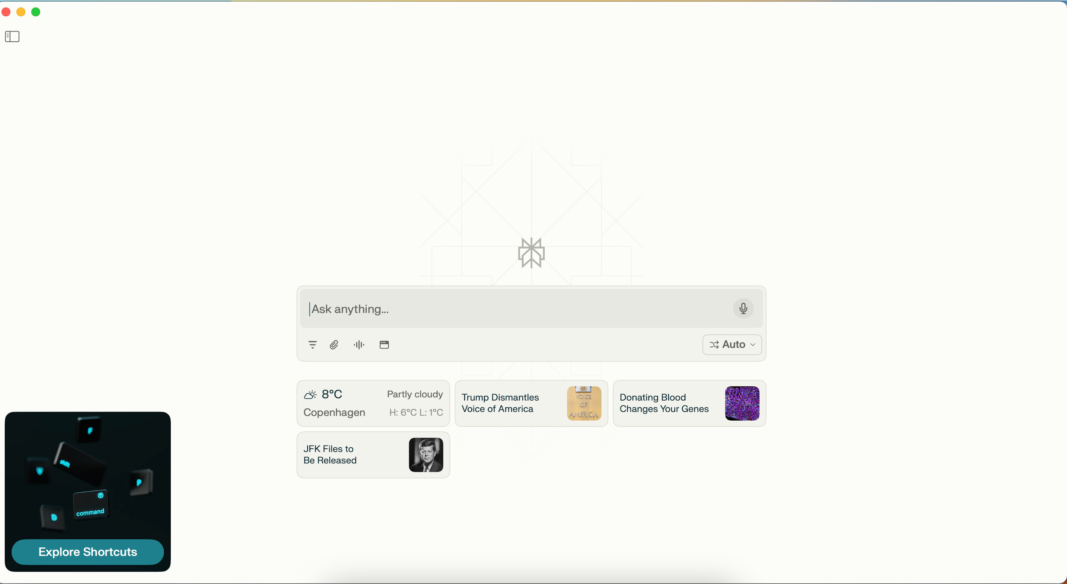This screenshot has width=1067, height=584.
Task: Click the JFK portrait thumbnail
Action: (426, 455)
